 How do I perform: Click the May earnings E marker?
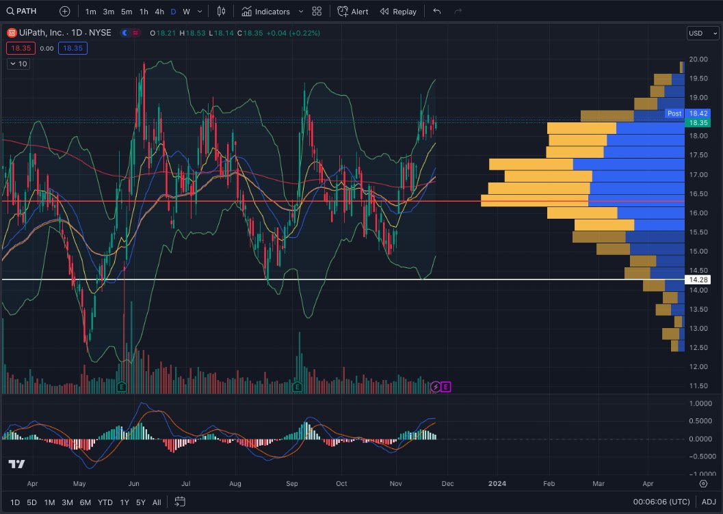point(122,387)
